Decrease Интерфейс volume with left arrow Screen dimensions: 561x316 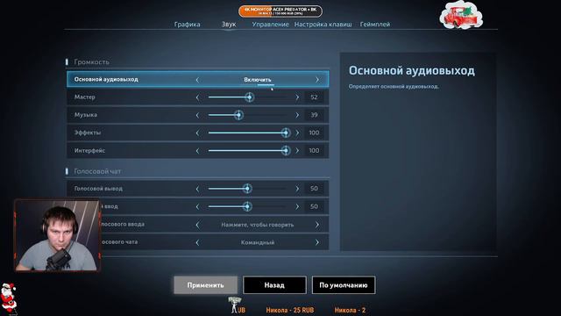(x=197, y=151)
